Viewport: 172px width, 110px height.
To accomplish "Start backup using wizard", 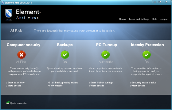I will pos(63,82).
